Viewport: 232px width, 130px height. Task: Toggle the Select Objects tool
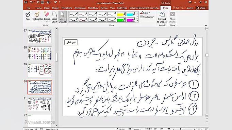[63, 17]
